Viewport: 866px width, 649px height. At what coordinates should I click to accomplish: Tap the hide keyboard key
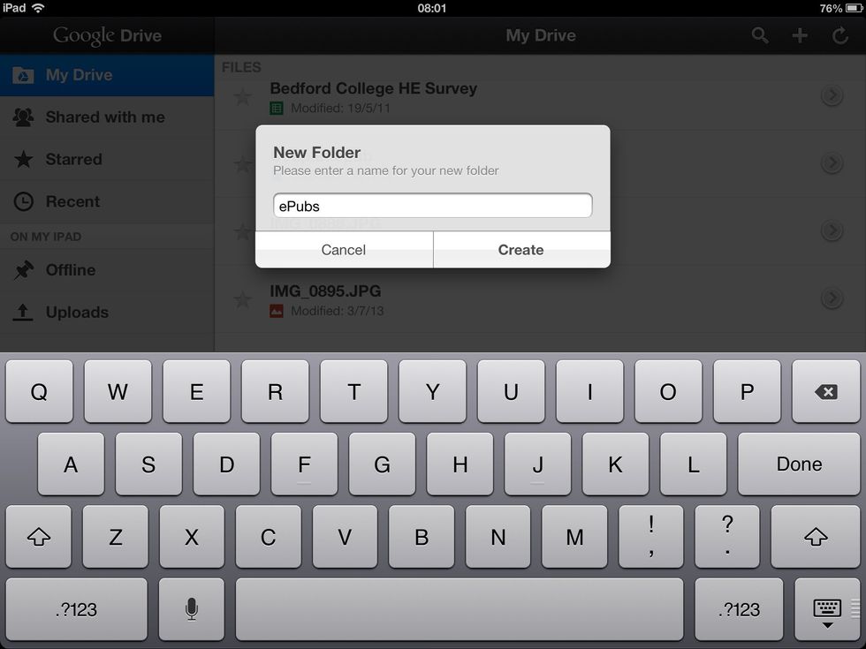827,609
